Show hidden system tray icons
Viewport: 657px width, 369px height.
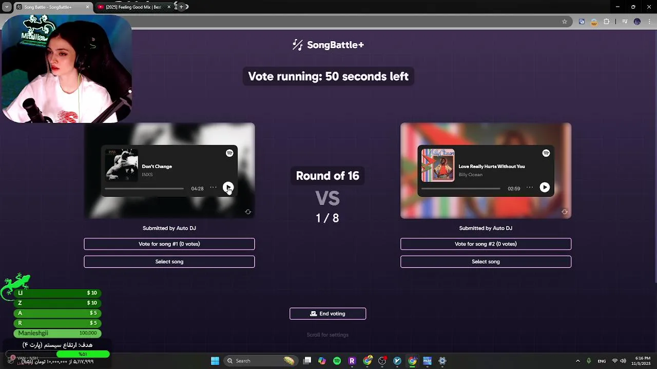coord(577,361)
